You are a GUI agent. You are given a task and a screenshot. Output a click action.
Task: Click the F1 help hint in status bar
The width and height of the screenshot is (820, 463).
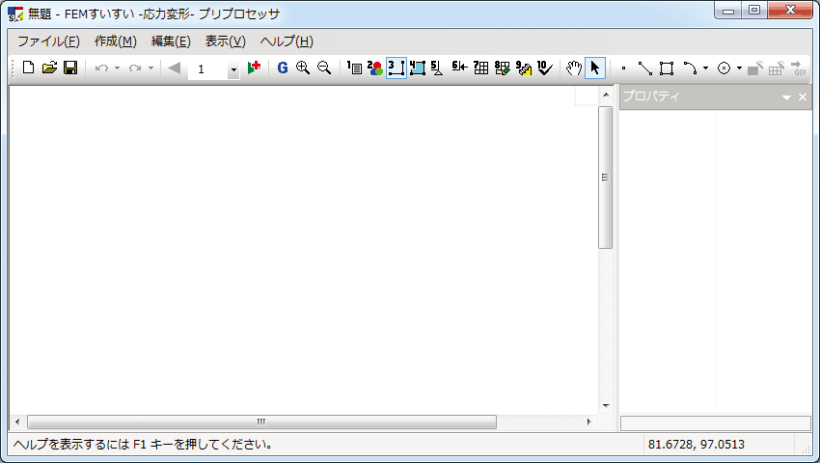click(143, 444)
